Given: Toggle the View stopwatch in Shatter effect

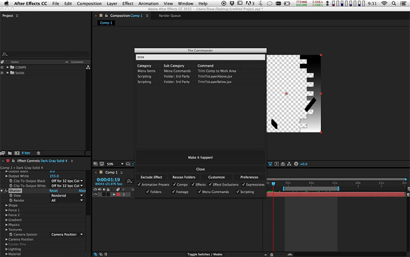Looking at the screenshot, I should [x=11, y=196].
